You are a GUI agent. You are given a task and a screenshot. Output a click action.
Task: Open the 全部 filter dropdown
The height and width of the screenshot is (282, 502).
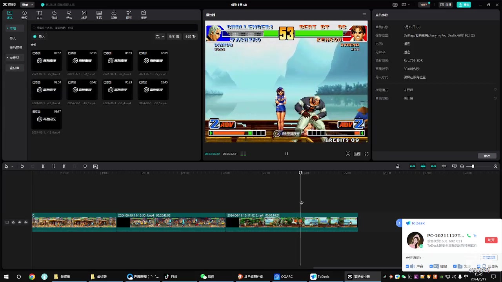190,36
